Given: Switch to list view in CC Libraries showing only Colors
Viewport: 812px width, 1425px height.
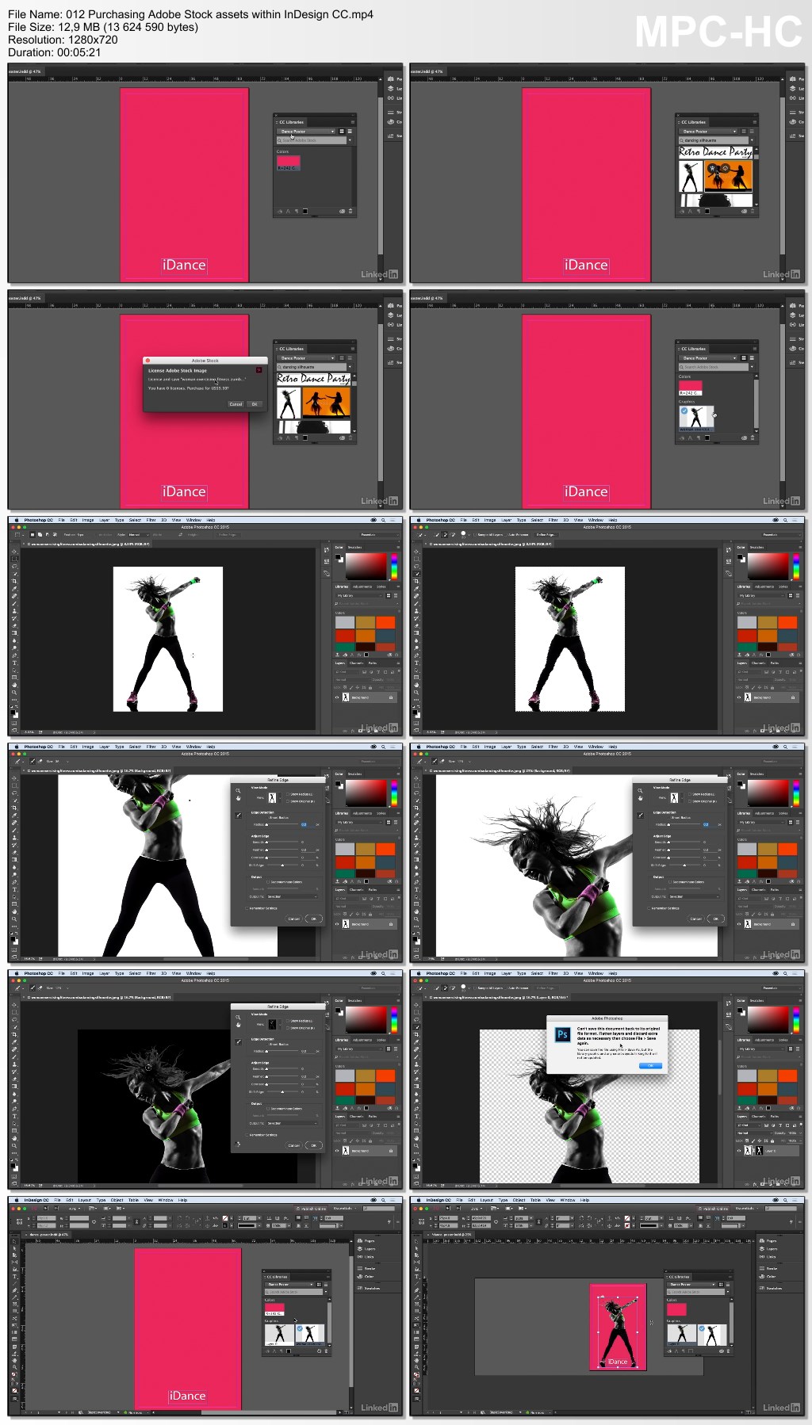Looking at the screenshot, I should click(x=350, y=132).
